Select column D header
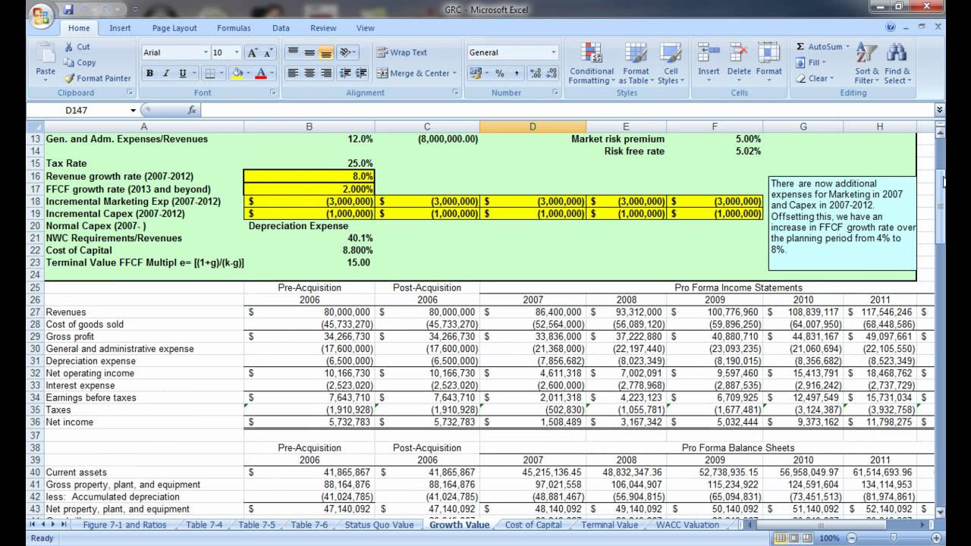 [532, 127]
